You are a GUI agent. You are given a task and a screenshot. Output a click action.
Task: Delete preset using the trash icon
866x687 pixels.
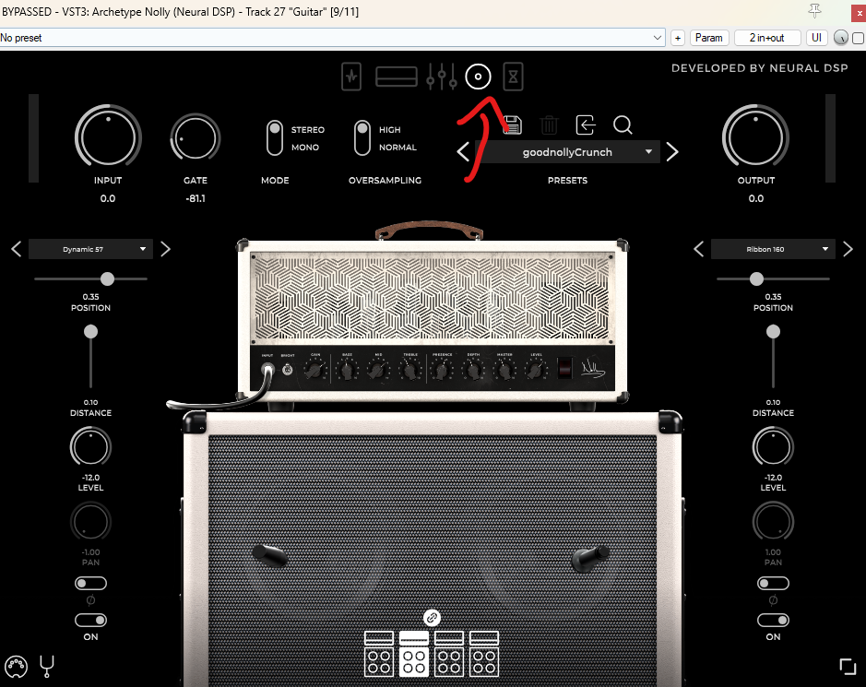click(549, 124)
